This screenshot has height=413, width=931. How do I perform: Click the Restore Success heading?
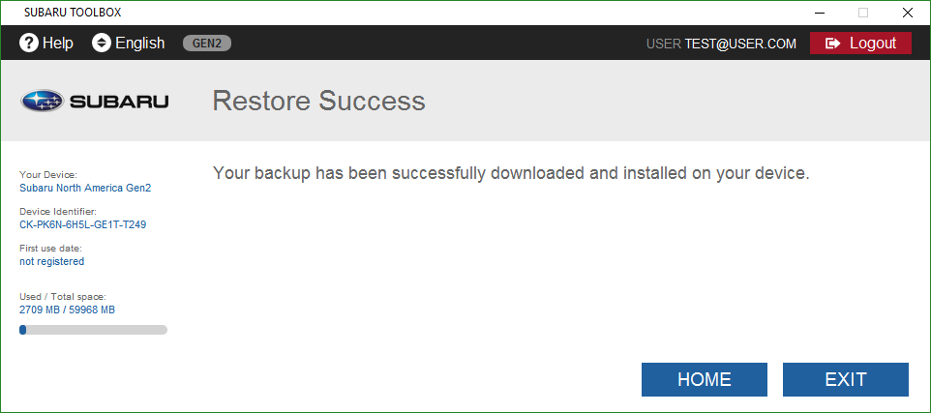318,101
